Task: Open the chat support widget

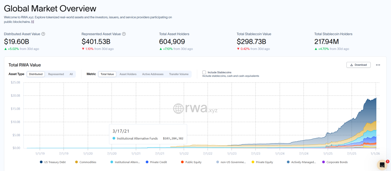Action: [x=382, y=165]
